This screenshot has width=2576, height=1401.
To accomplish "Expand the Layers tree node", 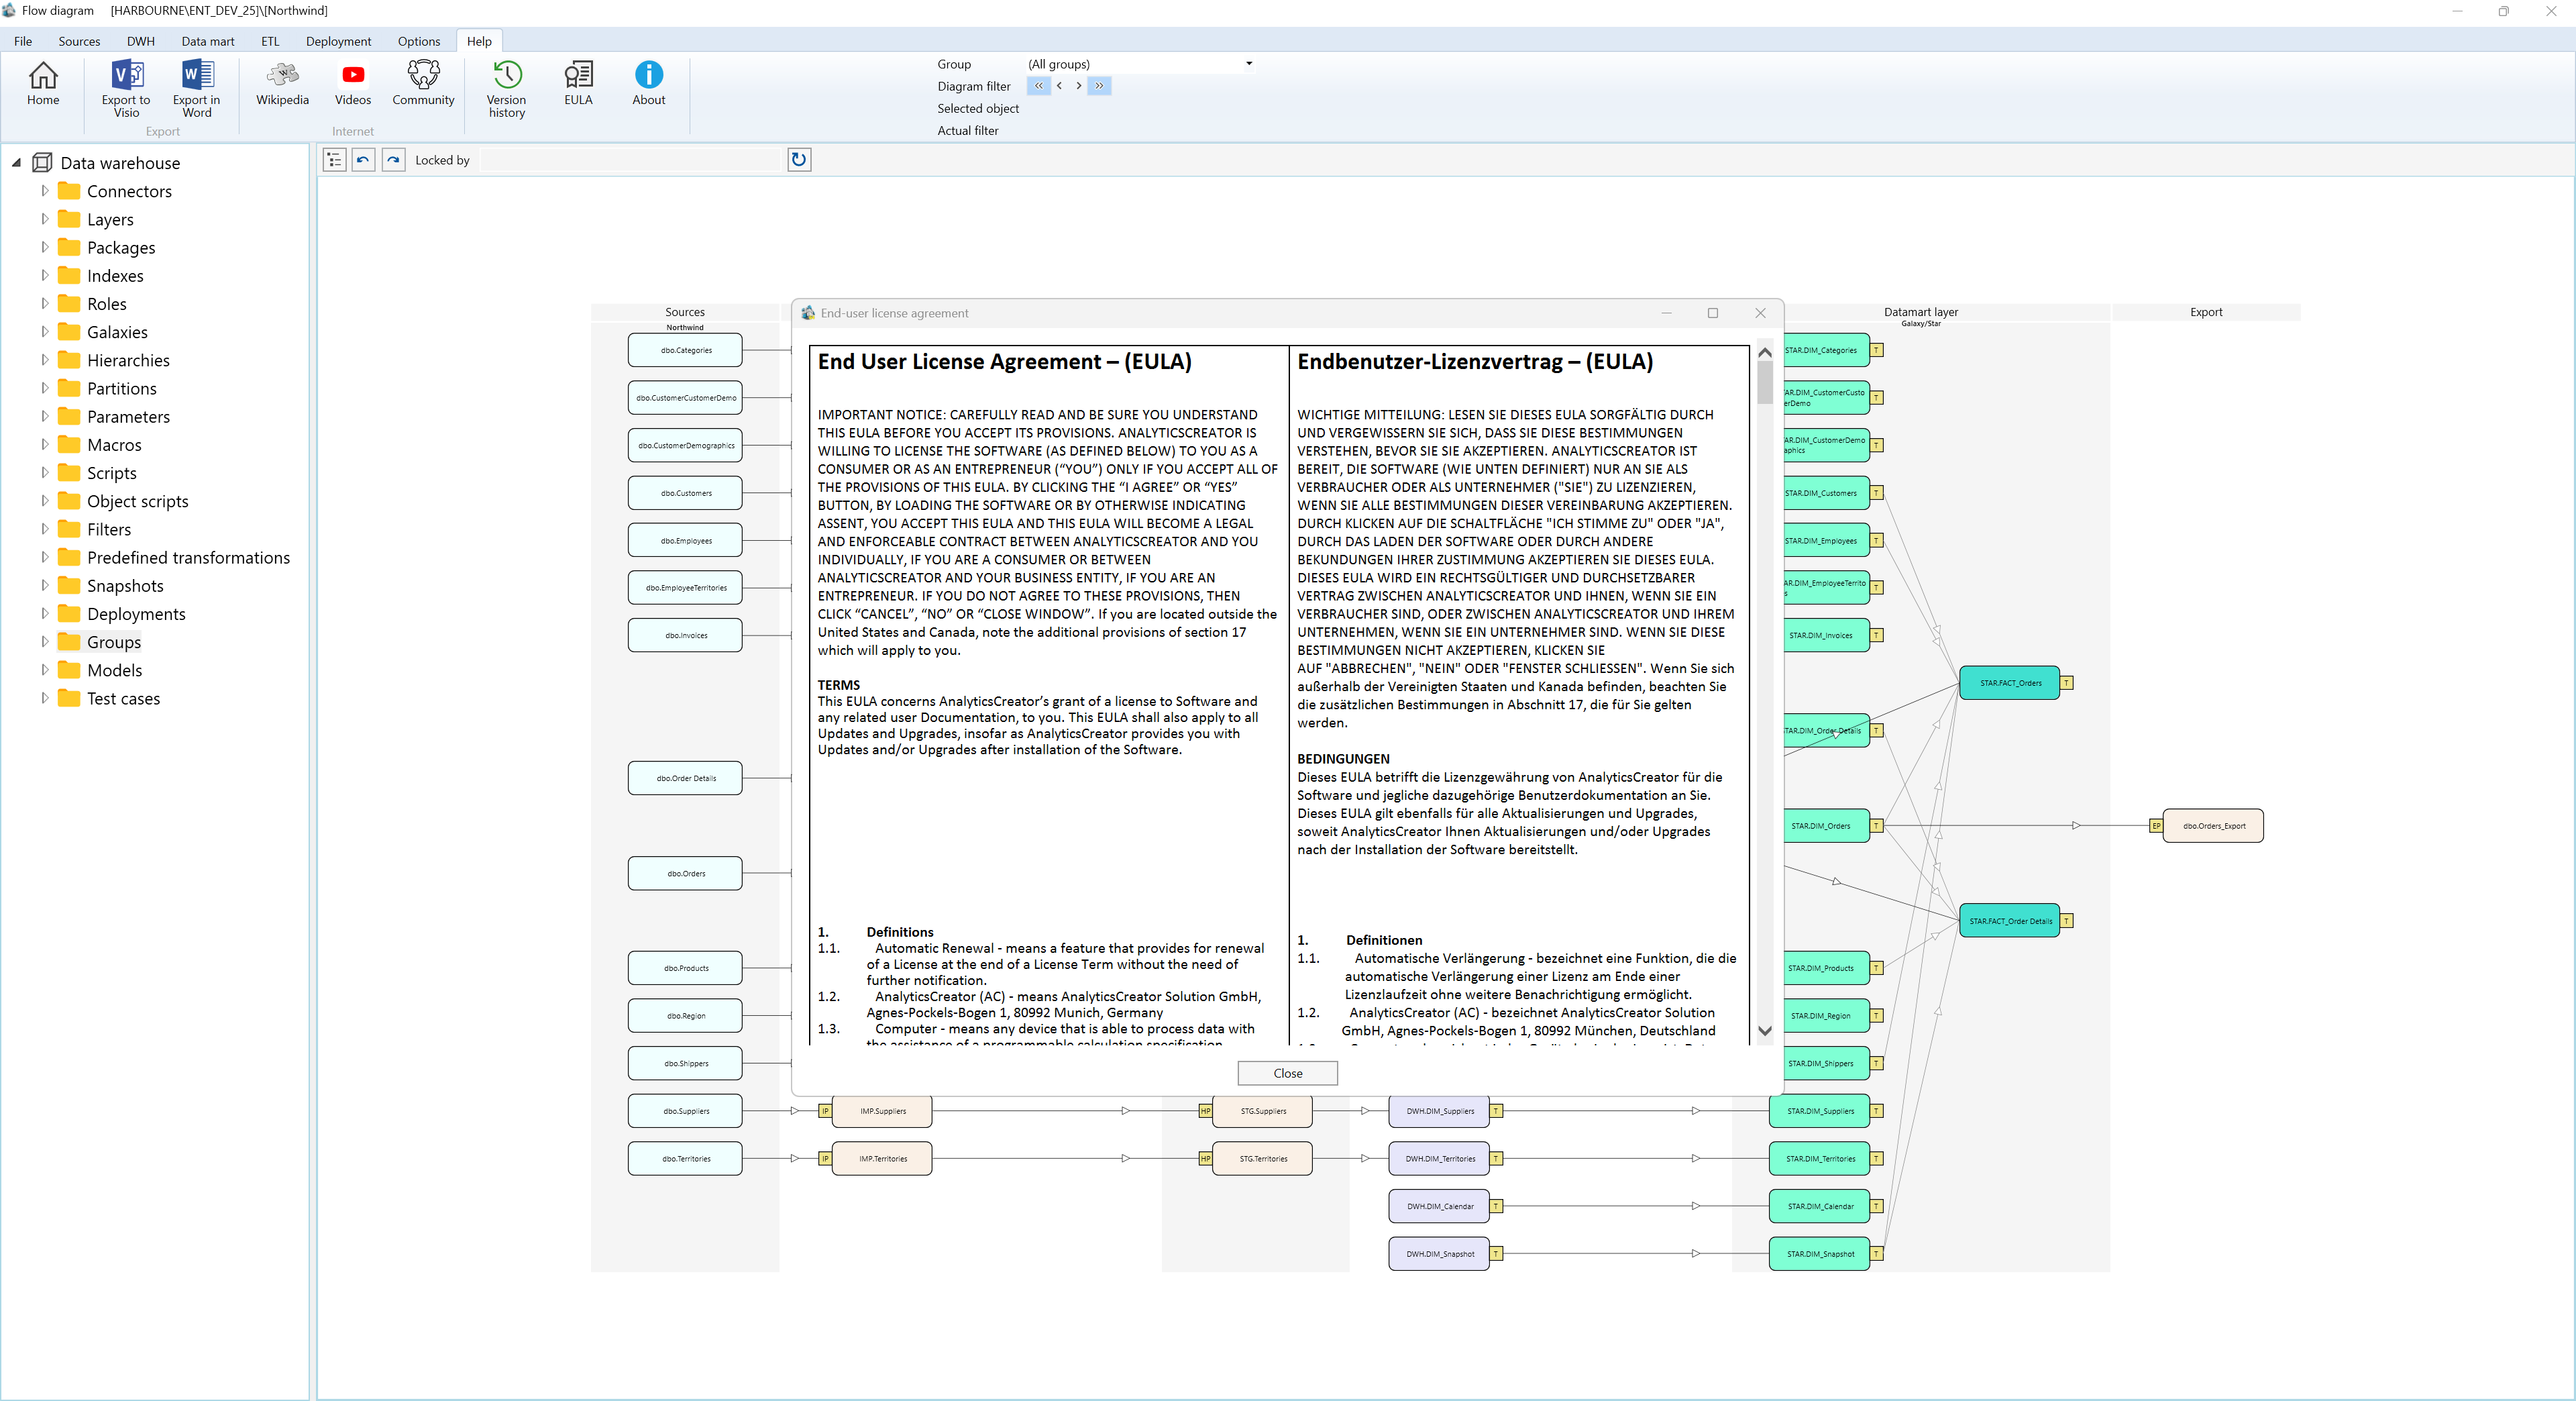I will (44, 218).
